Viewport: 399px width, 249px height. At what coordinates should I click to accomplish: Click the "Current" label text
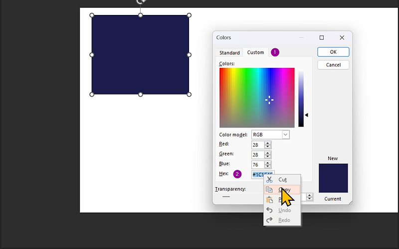(333, 199)
